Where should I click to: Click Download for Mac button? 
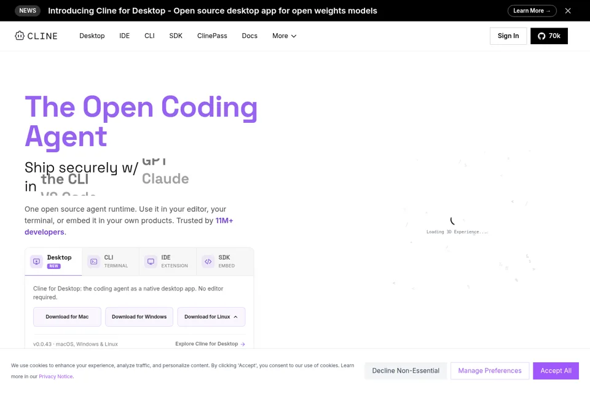coord(67,317)
